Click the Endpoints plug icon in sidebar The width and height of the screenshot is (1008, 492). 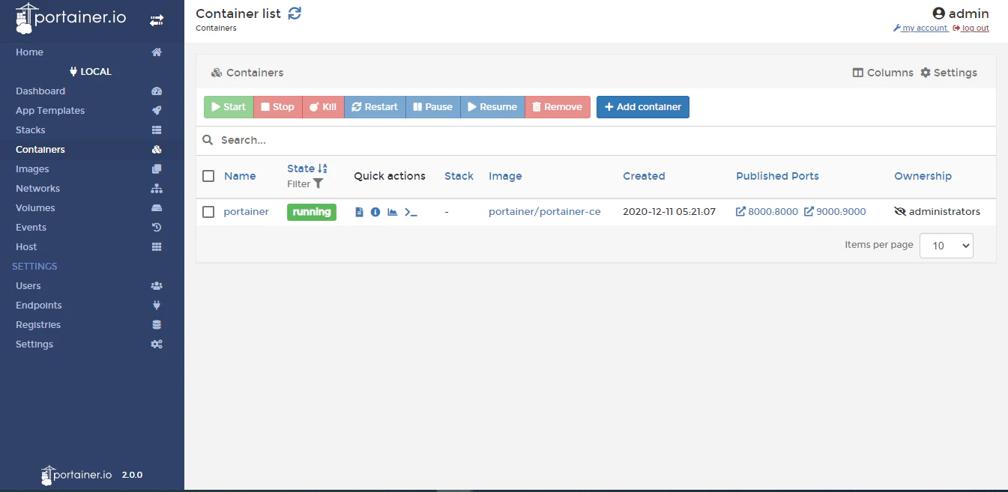pos(157,306)
